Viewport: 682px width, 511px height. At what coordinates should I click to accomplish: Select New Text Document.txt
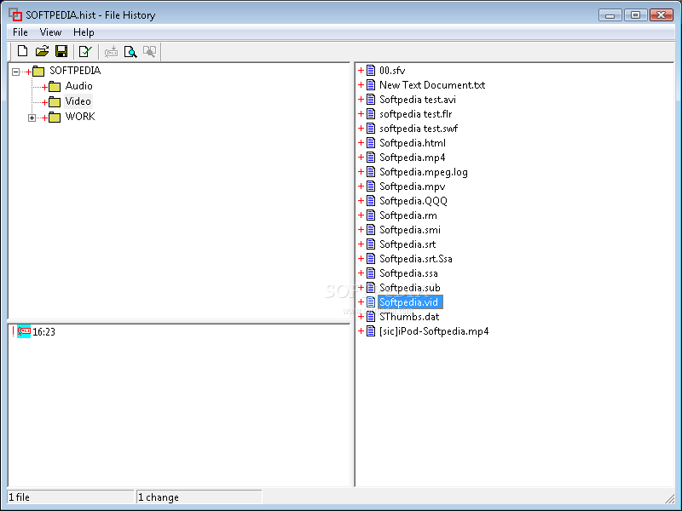click(432, 84)
